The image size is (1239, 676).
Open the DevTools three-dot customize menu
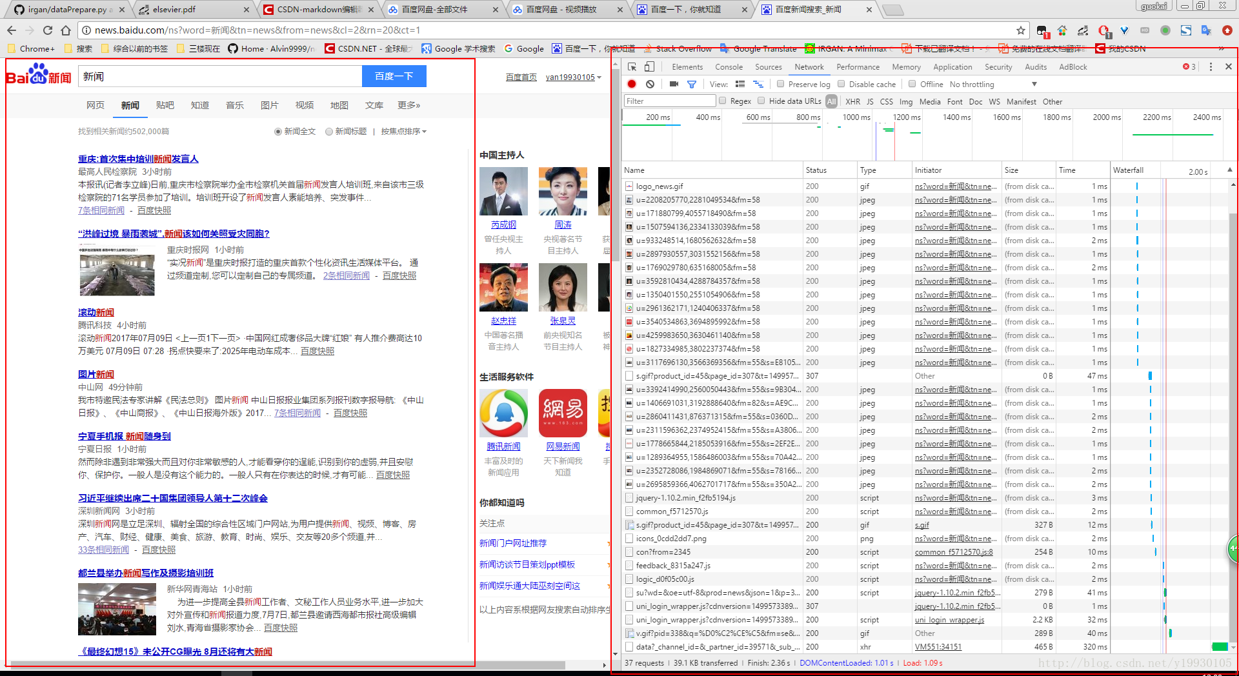(x=1211, y=67)
